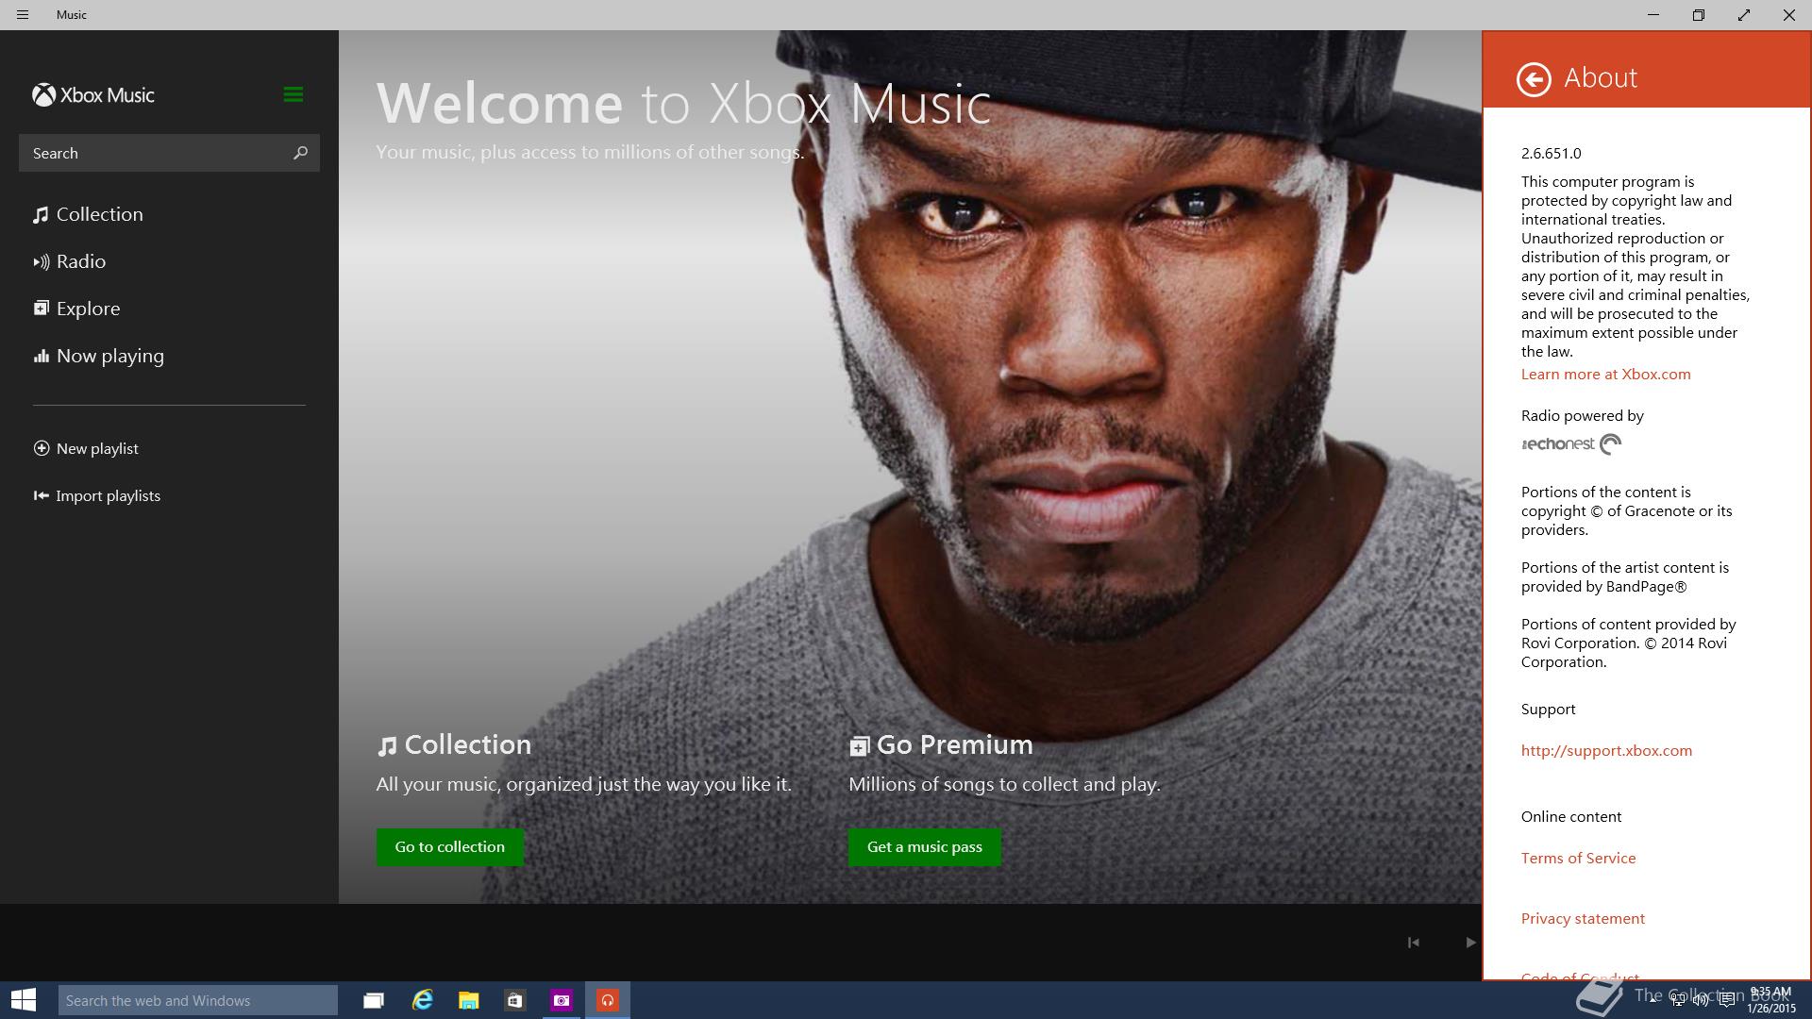The height and width of the screenshot is (1019, 1812).
Task: Click the full screen expand arrows icon
Action: click(x=1743, y=15)
